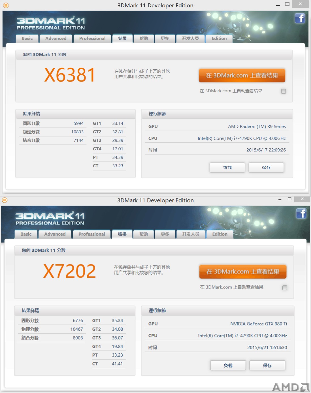Screen dimensions: 311x393
Task: Click the CPU name in the X6381 window
Action: (242, 138)
